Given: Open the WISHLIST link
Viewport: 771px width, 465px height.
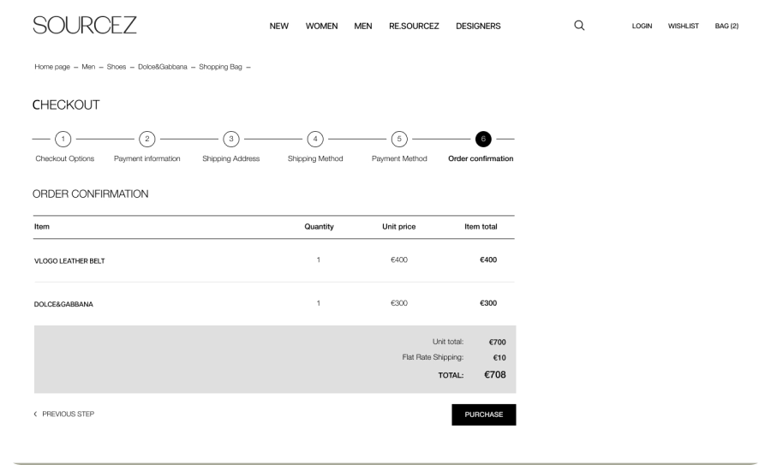Looking at the screenshot, I should pos(683,26).
